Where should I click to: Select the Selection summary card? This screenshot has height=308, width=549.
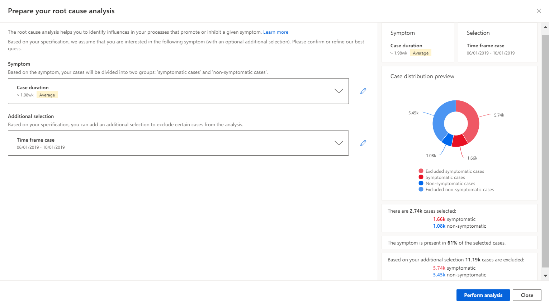coord(497,42)
